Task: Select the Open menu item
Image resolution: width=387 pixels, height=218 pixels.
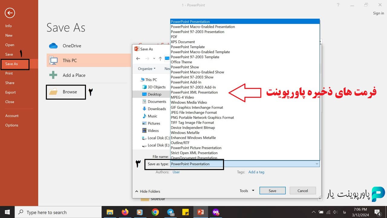Action: click(10, 45)
